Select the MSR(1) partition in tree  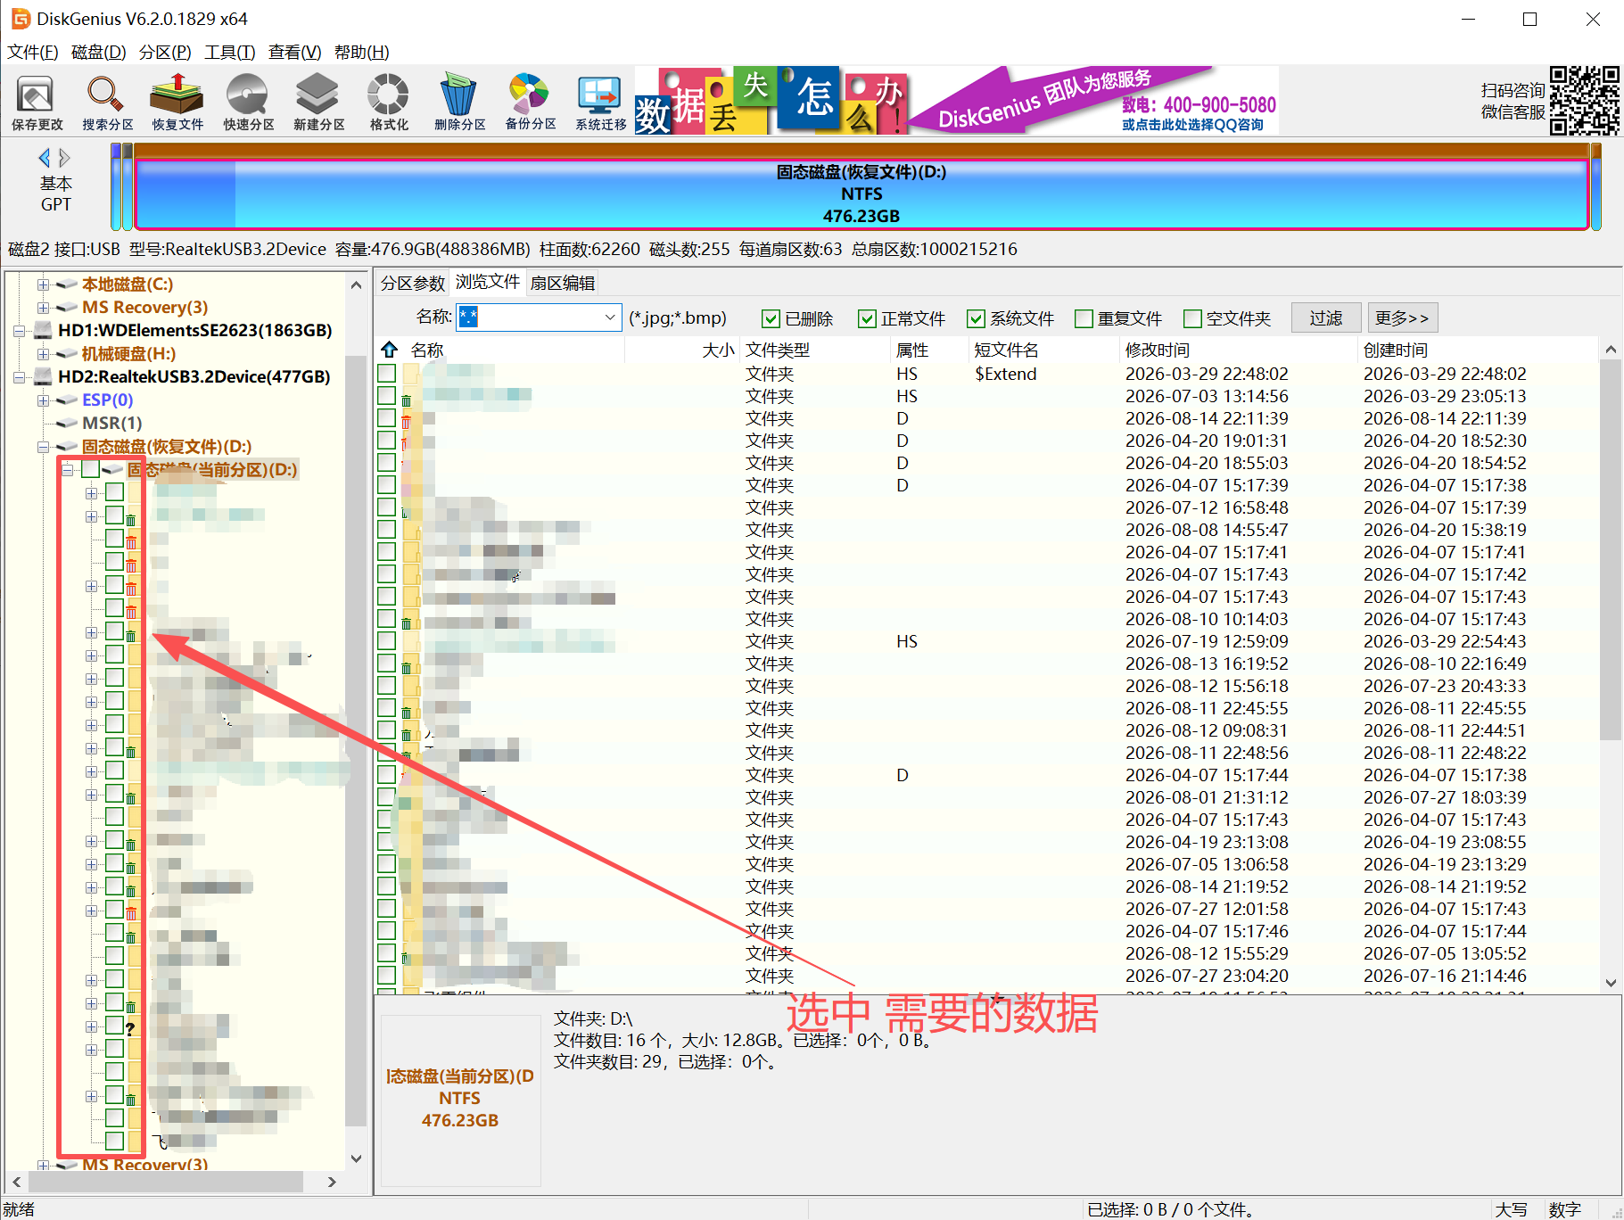click(111, 423)
